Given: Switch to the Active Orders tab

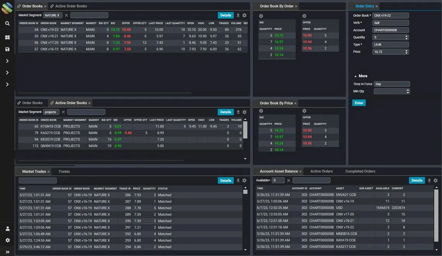Looking at the screenshot, I should pyautogui.click(x=321, y=171).
